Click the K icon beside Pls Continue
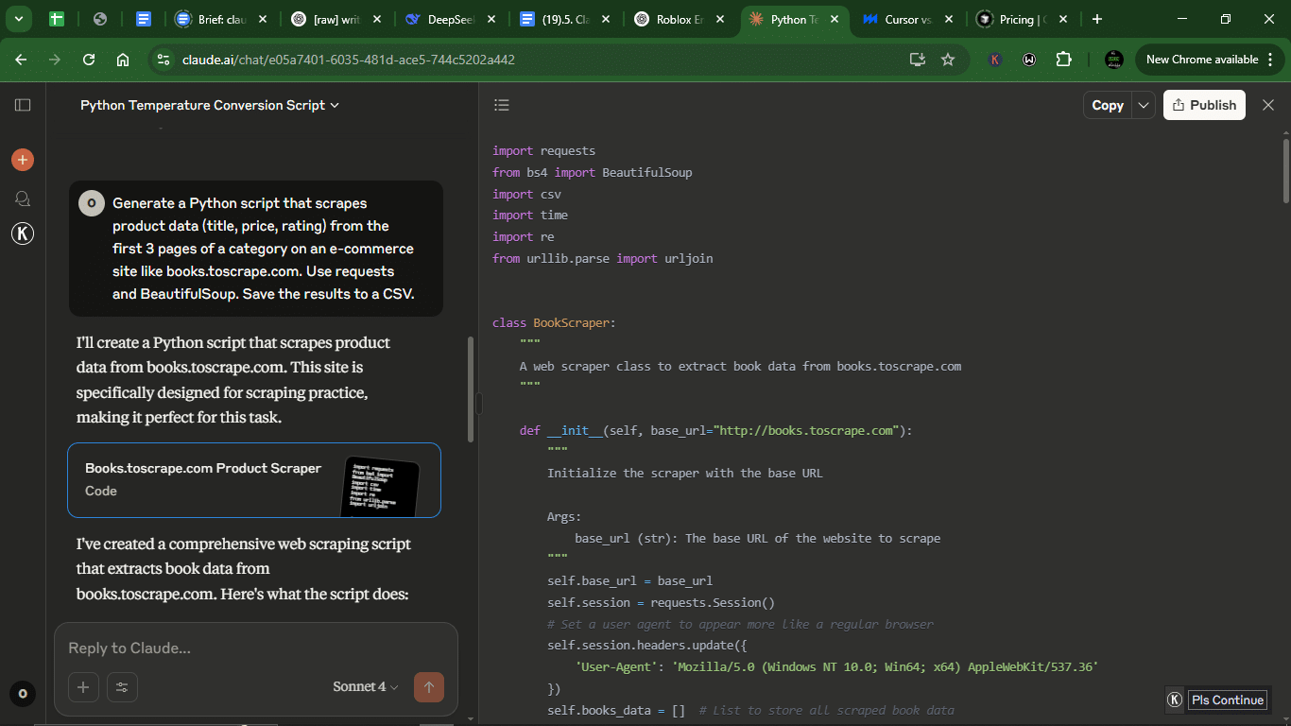The image size is (1291, 726). point(1175,700)
